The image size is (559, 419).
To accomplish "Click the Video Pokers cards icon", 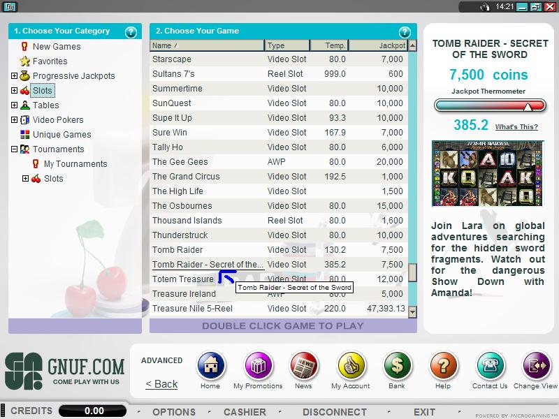I will tap(25, 119).
